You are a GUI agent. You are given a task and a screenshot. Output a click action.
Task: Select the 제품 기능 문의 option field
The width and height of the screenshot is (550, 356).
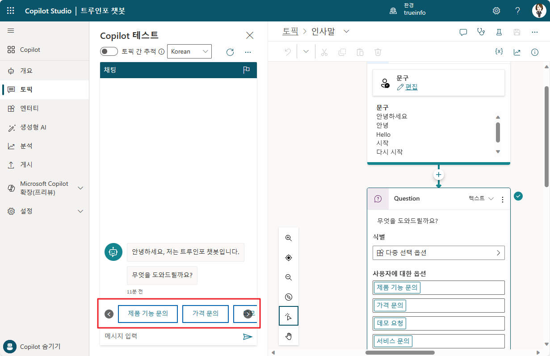(x=439, y=288)
